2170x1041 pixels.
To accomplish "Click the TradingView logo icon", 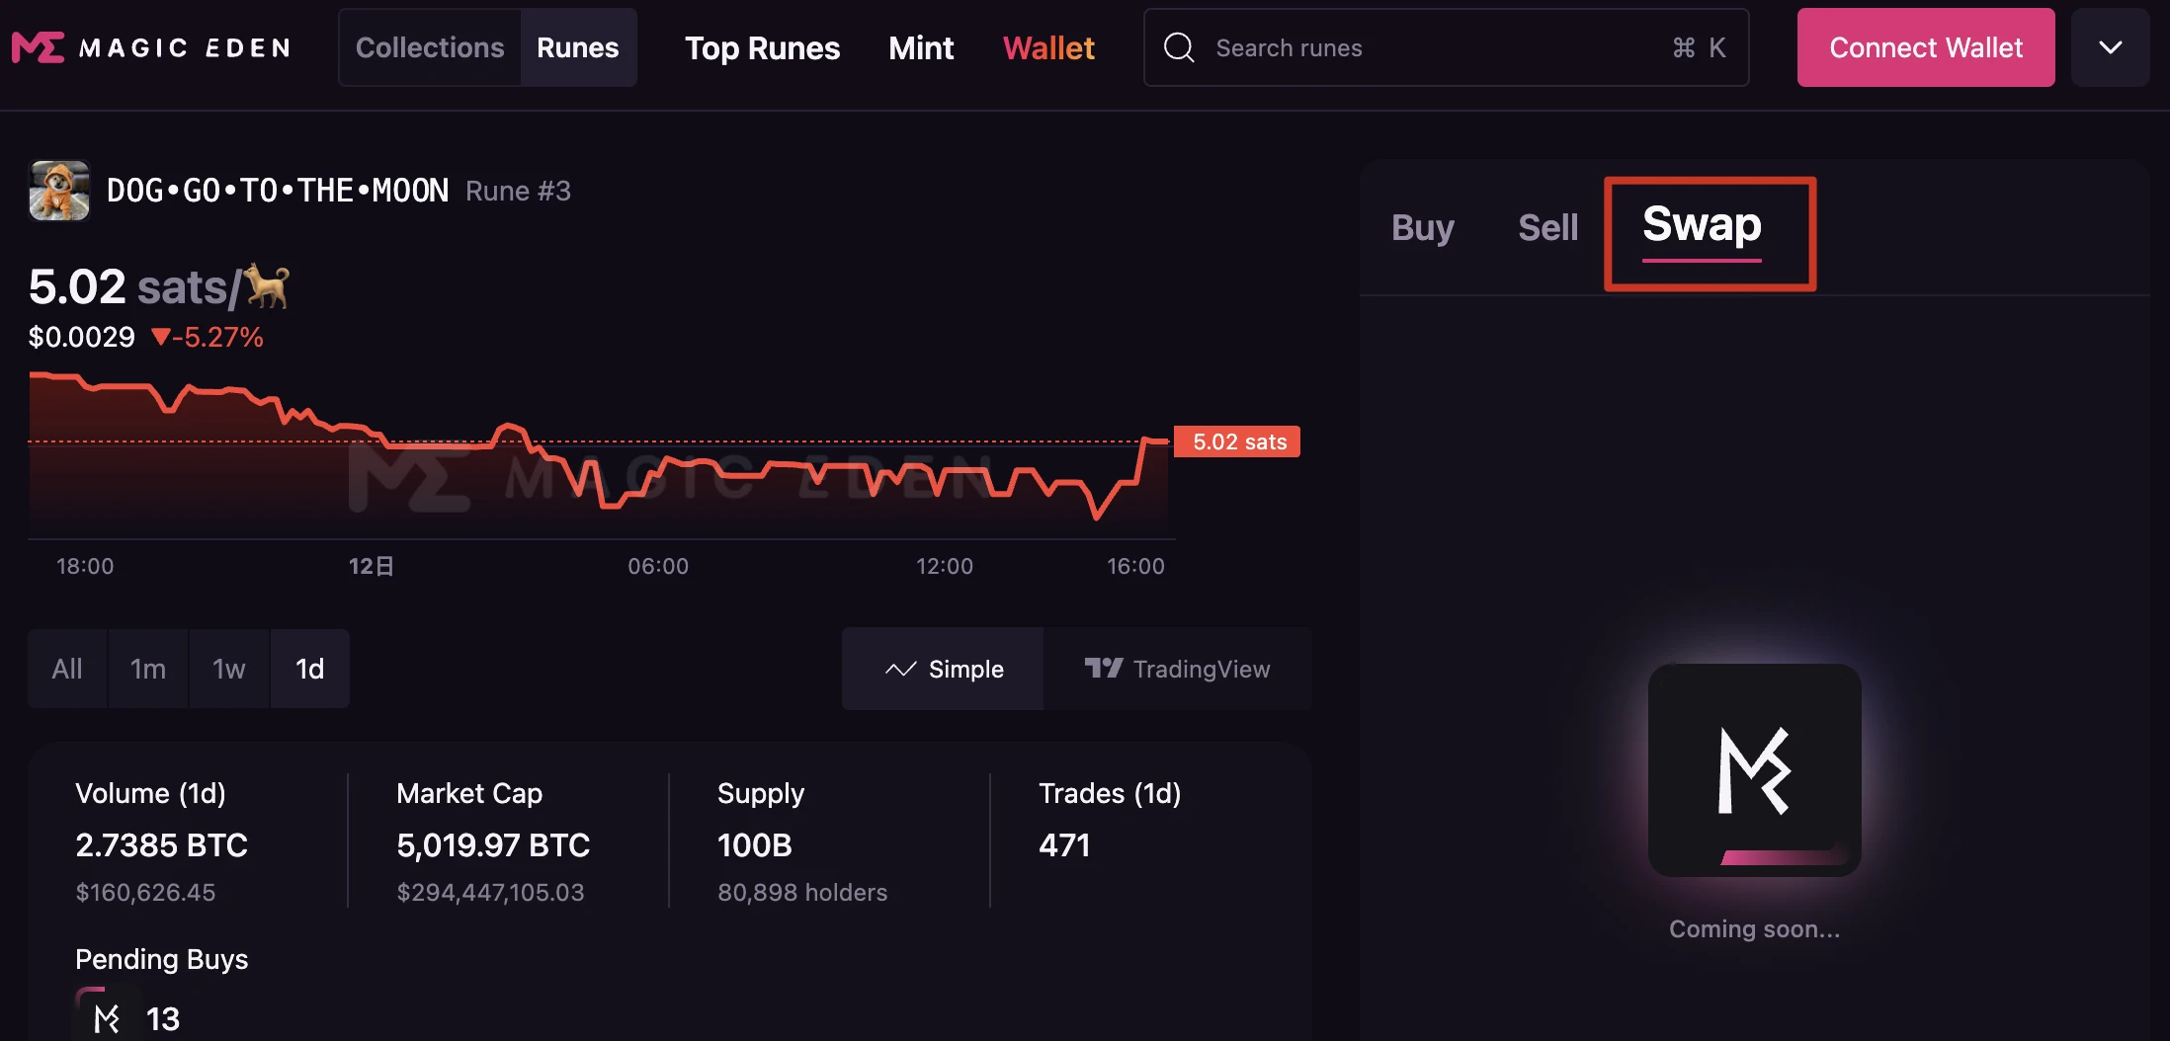I will click(x=1103, y=669).
